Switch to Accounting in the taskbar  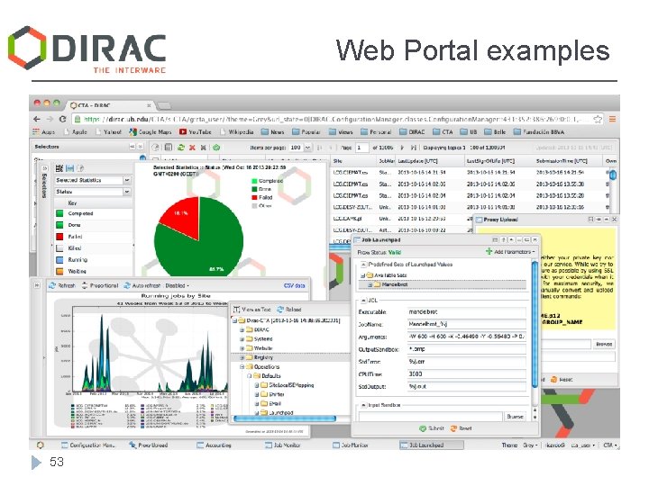click(215, 445)
